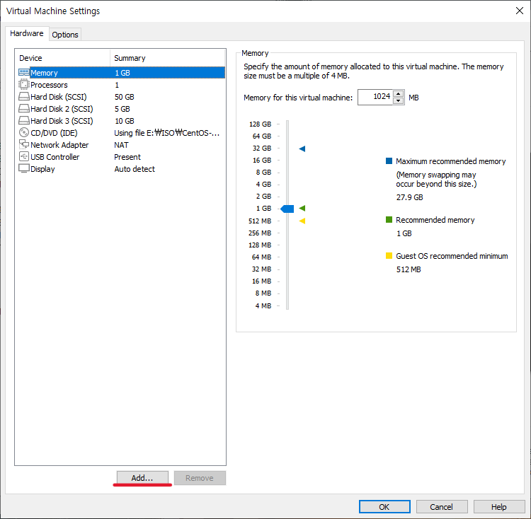This screenshot has width=531, height=519.
Task: Click the Display monitor icon
Action: tap(23, 168)
